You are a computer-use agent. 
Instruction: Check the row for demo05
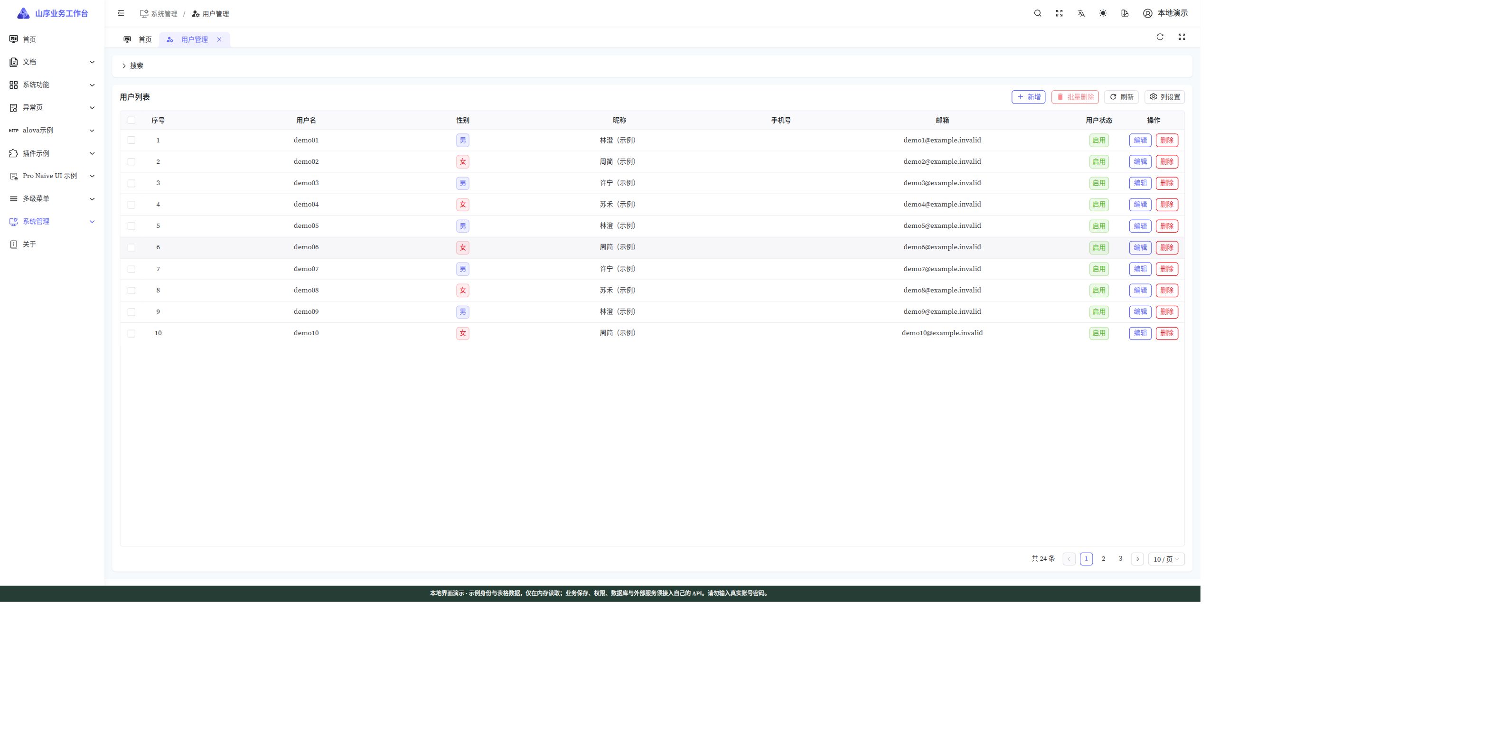click(x=131, y=226)
